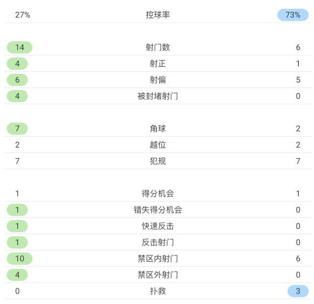Image resolution: width=314 pixels, height=304 pixels.
Task: Click the 27% possession value
Action: [23, 15]
